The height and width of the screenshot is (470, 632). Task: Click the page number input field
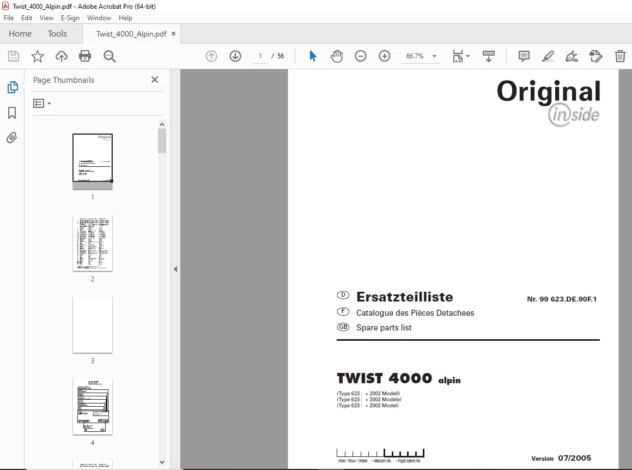(260, 56)
